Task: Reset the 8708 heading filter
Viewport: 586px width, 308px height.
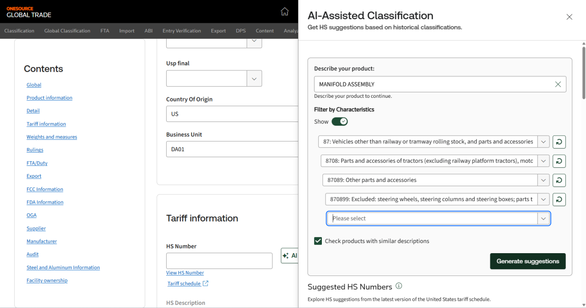Action: (559, 161)
